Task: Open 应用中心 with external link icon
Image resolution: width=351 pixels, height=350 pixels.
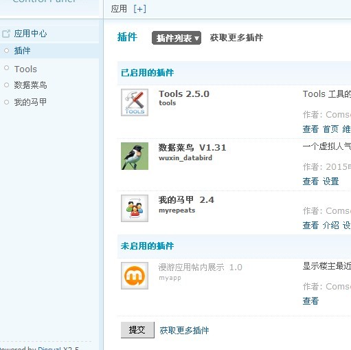Action: (x=25, y=34)
